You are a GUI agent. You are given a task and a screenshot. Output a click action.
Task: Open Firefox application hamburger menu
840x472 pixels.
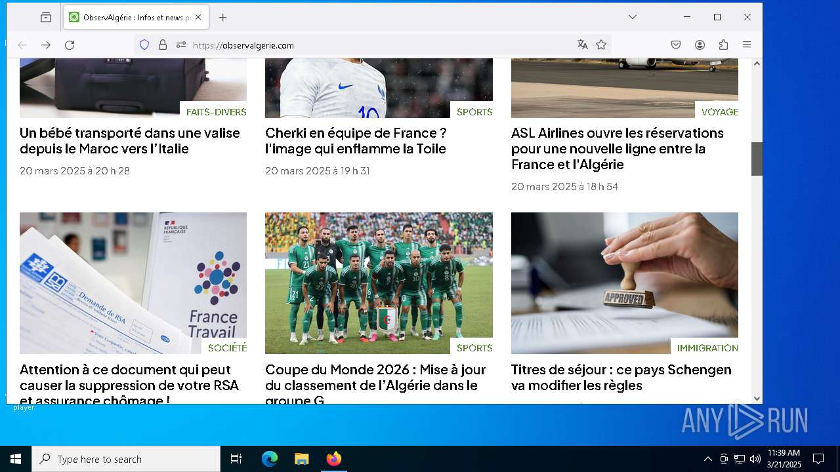747,45
